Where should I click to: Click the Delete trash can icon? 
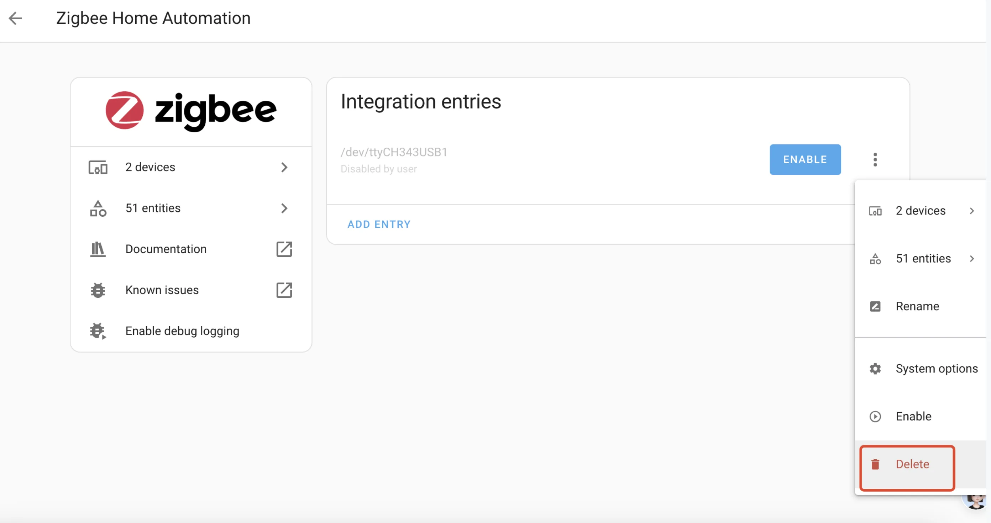875,465
